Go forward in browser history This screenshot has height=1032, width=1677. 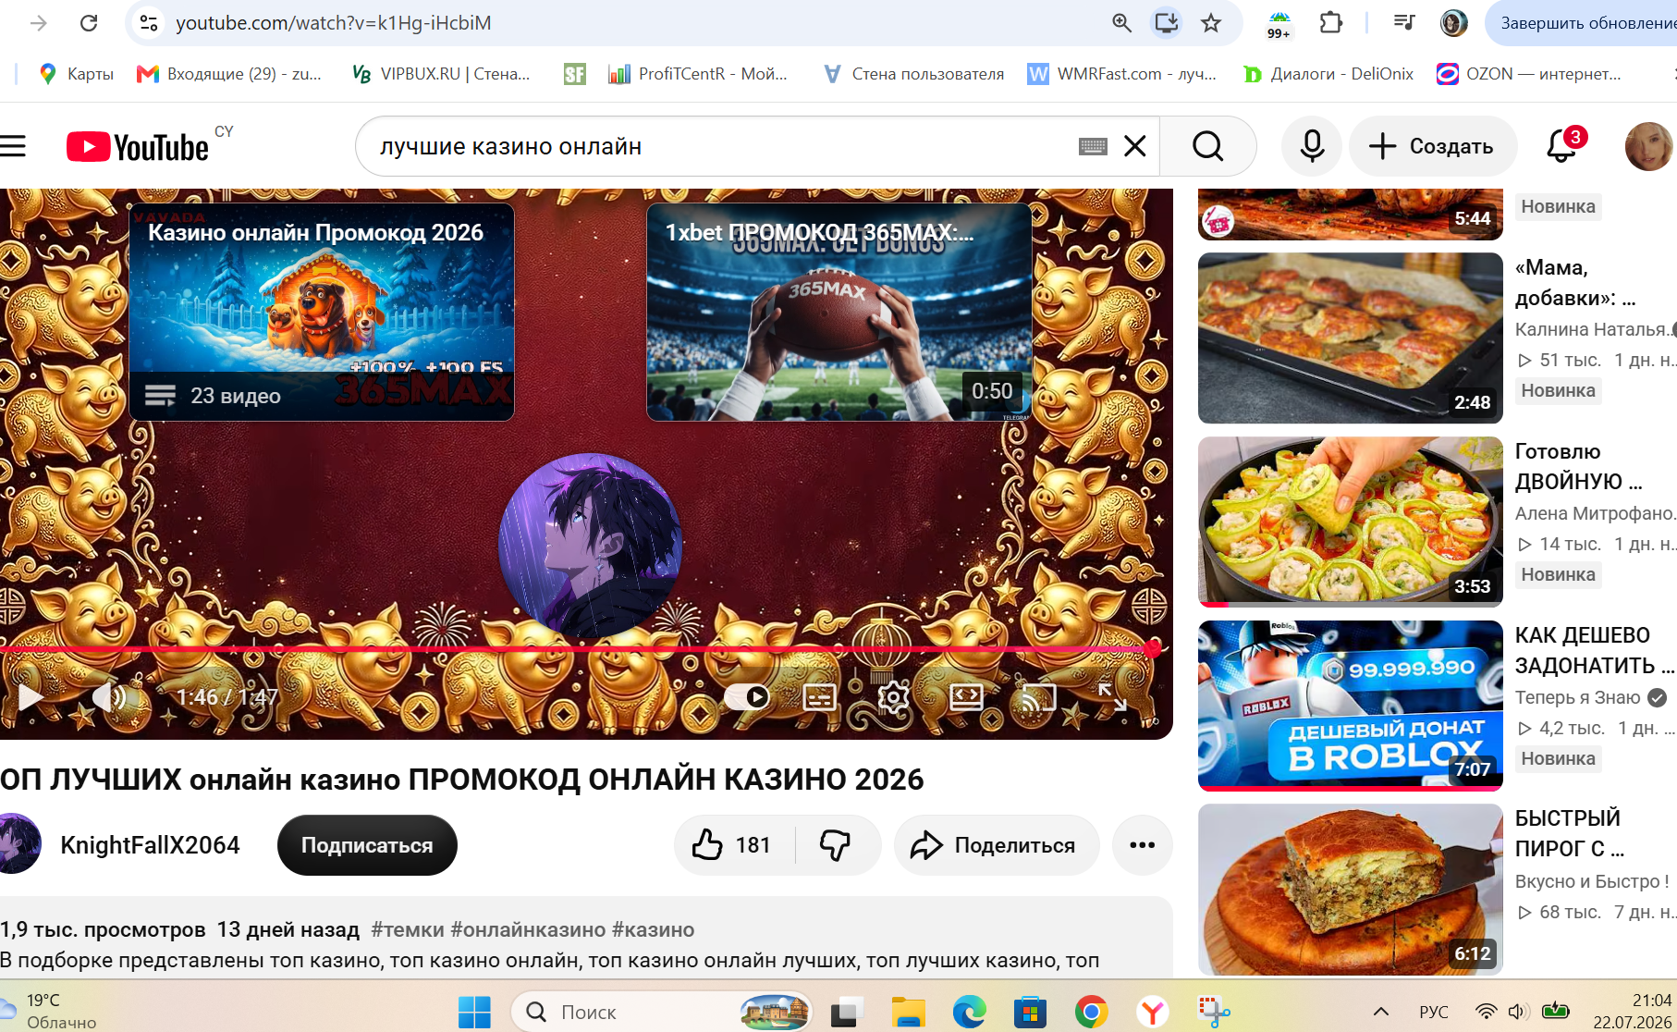(x=39, y=22)
